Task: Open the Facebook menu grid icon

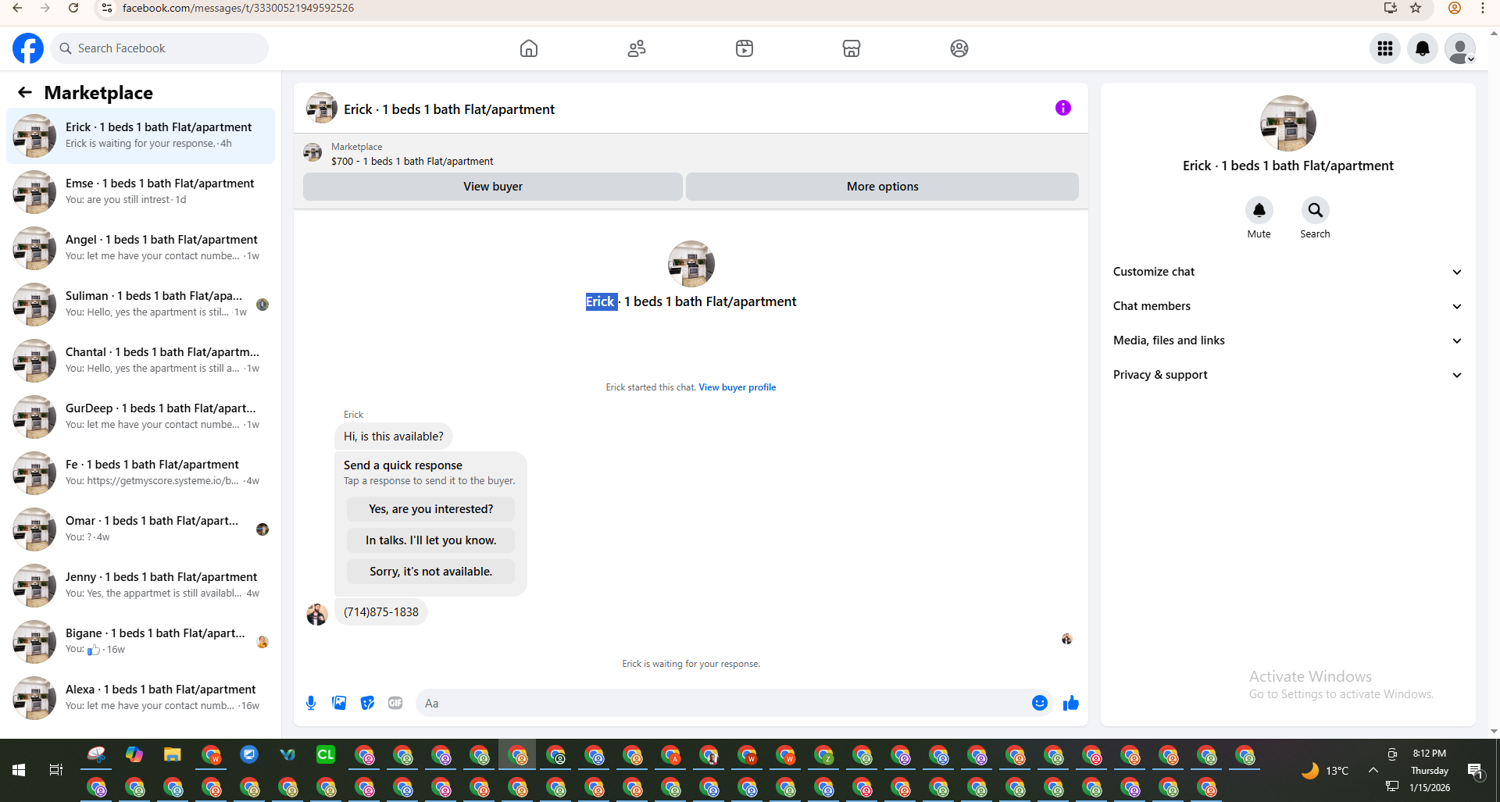Action: pos(1385,48)
